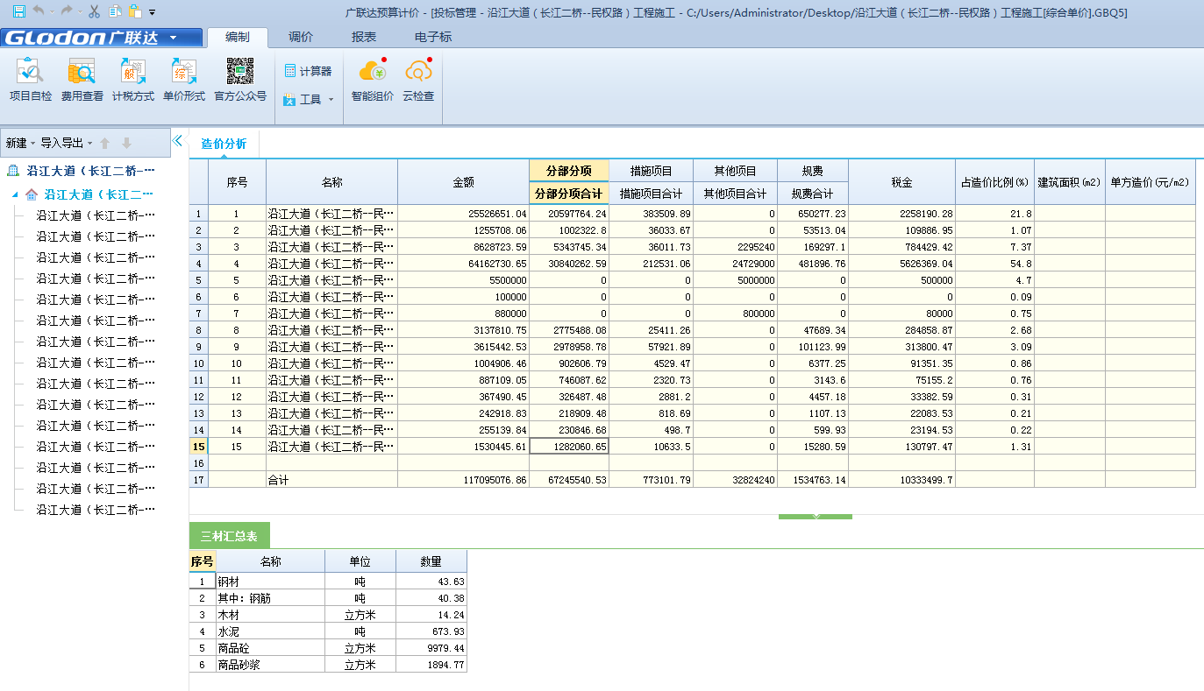Click the 占造价比例(%) column header
This screenshot has height=691, width=1204.
[x=994, y=182]
